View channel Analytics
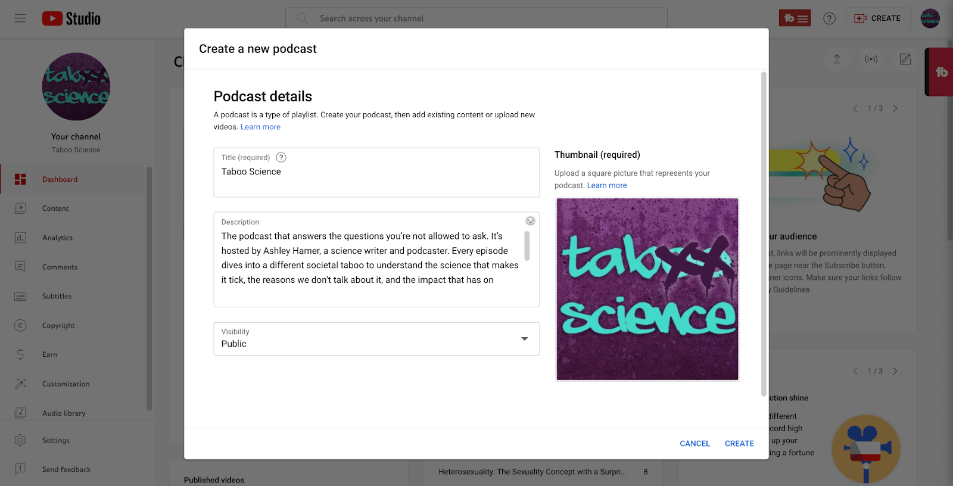Screen dimensions: 953x486 click(57, 237)
